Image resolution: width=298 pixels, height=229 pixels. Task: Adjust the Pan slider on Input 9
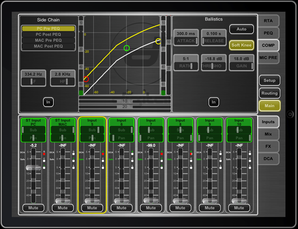click(210, 138)
